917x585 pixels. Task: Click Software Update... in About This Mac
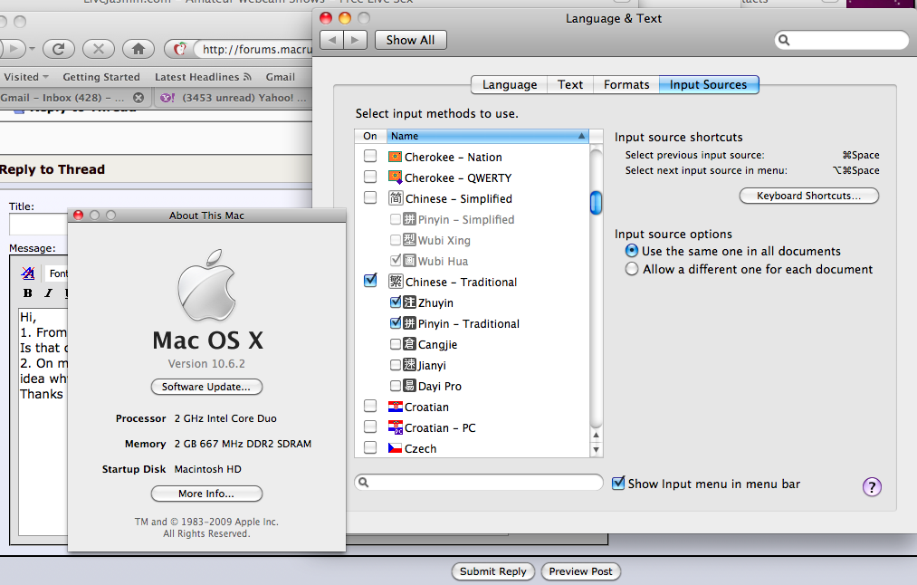coord(206,387)
